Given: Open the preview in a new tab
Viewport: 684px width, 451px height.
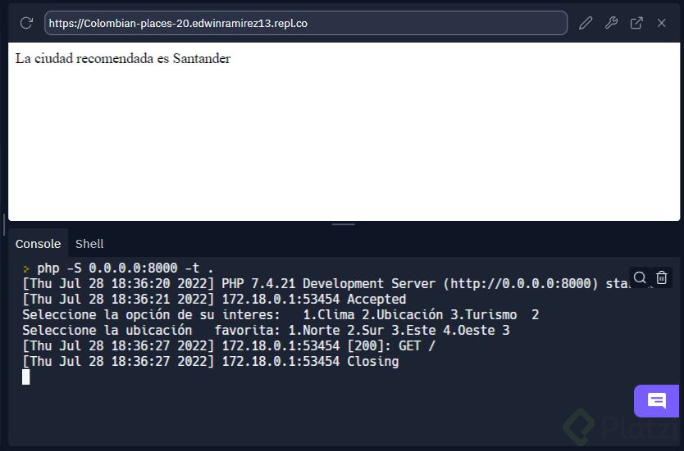Looking at the screenshot, I should point(636,23).
